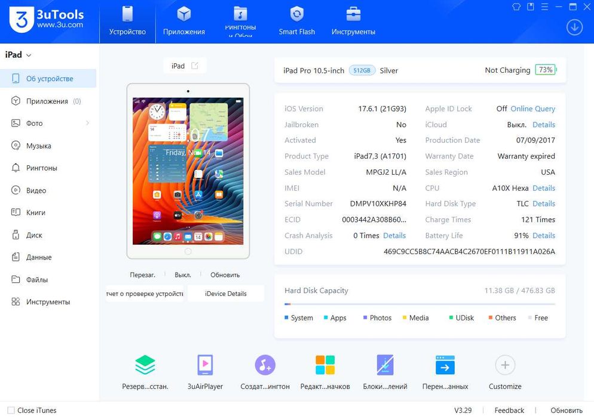
Task: Click the Диск sidebar icon
Action: (16, 235)
